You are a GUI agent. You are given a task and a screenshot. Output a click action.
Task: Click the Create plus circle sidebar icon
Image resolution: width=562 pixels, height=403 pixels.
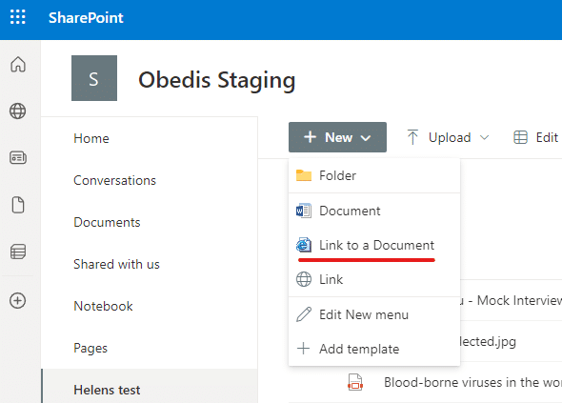click(18, 300)
